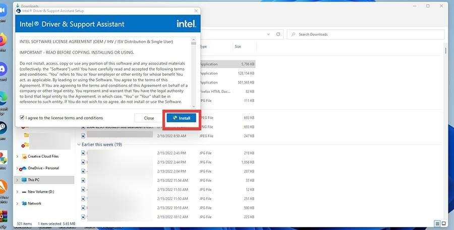Switch Explorer to details view icon
This screenshot has width=454, height=230.
click(437, 223)
